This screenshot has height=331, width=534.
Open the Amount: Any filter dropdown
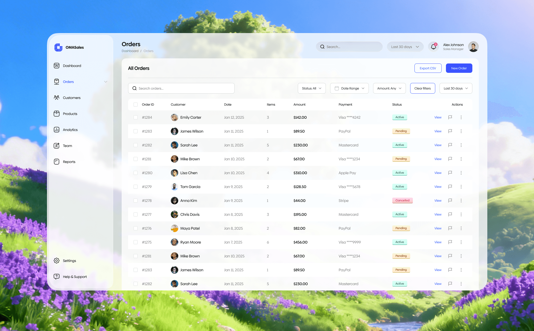coord(389,88)
